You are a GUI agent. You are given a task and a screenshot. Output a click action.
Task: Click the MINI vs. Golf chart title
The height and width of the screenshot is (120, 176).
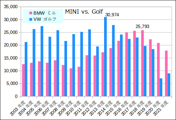[x=84, y=12]
